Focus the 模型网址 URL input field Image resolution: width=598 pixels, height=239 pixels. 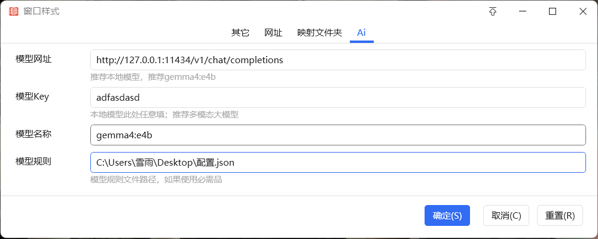tap(337, 60)
